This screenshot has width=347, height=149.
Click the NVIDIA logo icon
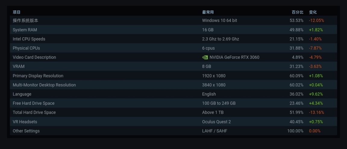coord(205,57)
